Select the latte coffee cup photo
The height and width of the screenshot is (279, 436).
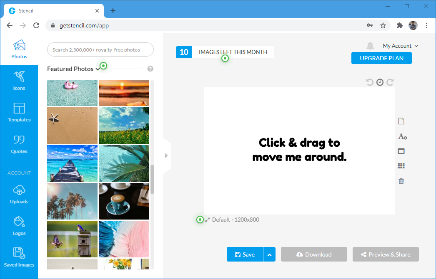coord(124,201)
